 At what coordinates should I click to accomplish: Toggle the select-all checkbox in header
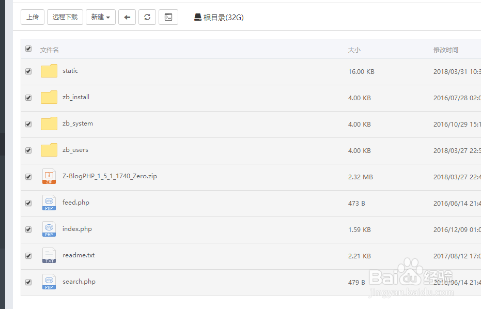[x=28, y=49]
